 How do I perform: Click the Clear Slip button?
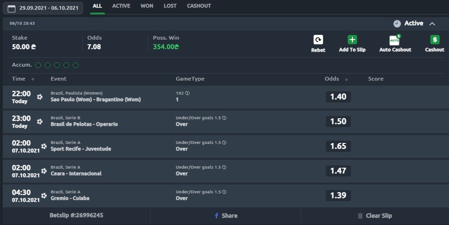[375, 216]
